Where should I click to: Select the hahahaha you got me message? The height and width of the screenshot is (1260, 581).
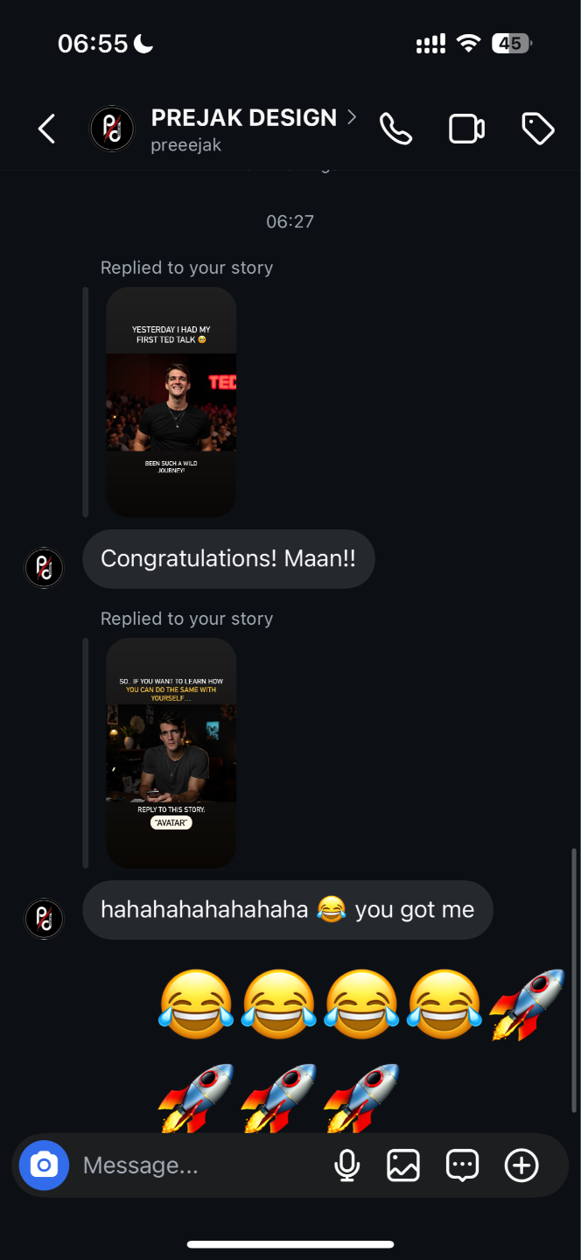pos(288,910)
